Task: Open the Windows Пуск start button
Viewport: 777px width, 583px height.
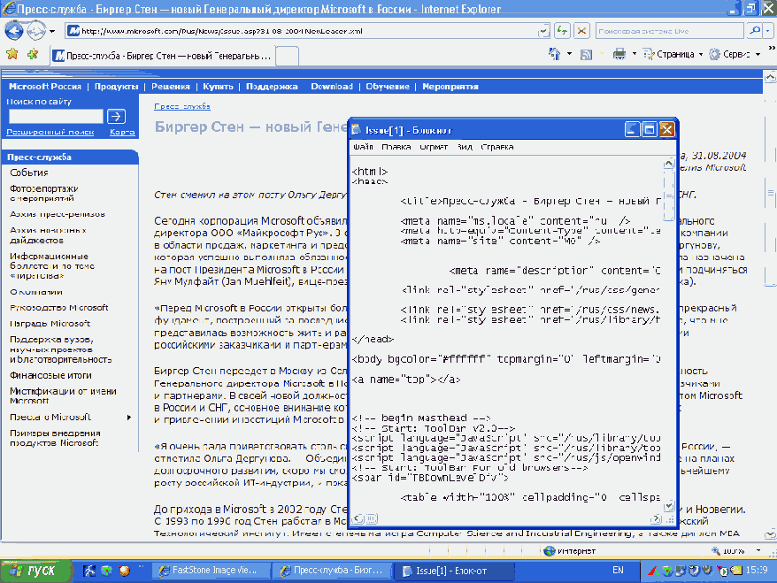Action: (x=34, y=571)
